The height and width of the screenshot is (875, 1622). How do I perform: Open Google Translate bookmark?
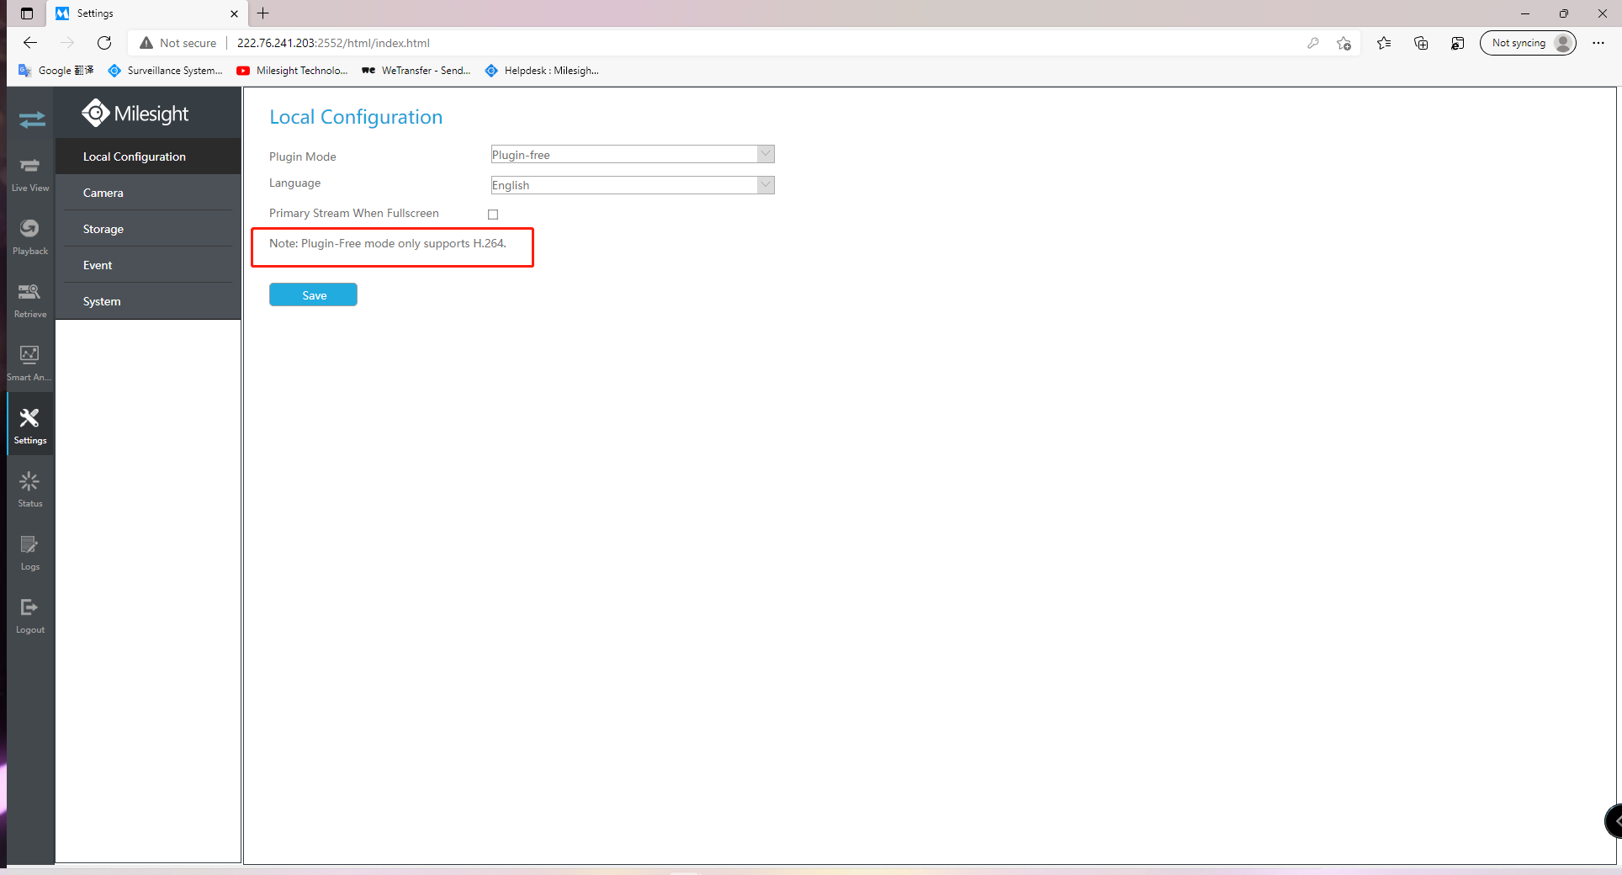pos(56,71)
